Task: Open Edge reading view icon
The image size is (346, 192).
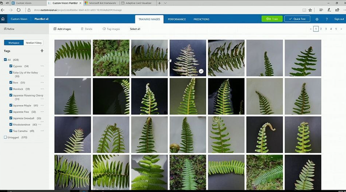Action: [304, 10]
